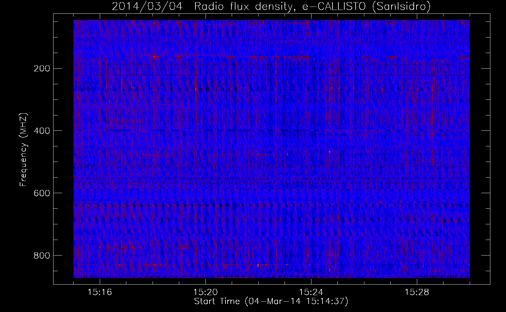The image size is (506, 312).
Task: Click the 200 frequency tick label
Action: click(x=42, y=68)
